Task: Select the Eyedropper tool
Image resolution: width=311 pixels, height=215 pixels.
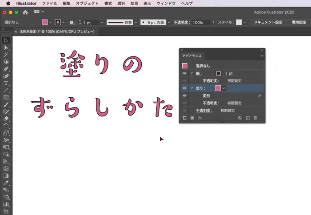Action: 6,183
